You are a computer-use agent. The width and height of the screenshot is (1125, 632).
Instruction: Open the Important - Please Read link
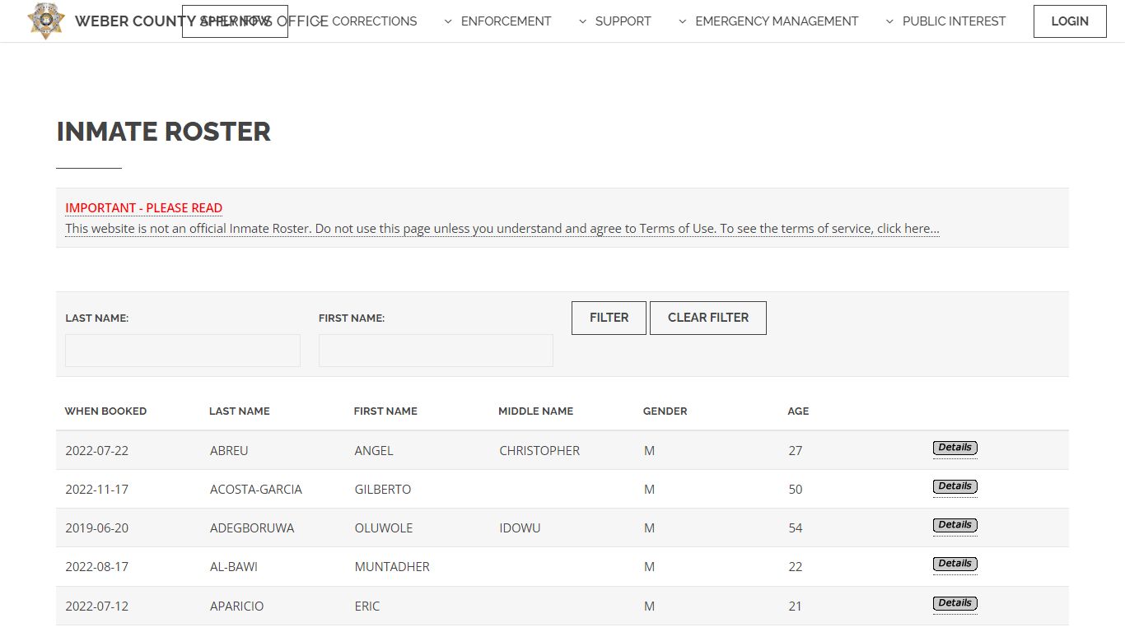(x=144, y=208)
